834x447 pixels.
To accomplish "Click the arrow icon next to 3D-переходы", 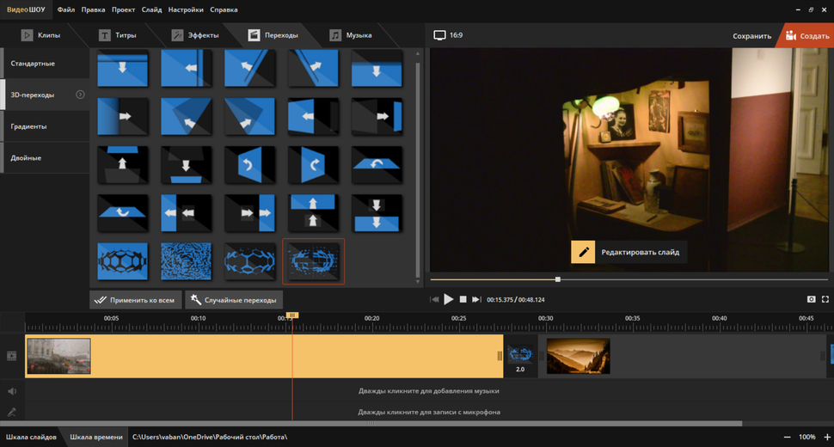I will [80, 95].
